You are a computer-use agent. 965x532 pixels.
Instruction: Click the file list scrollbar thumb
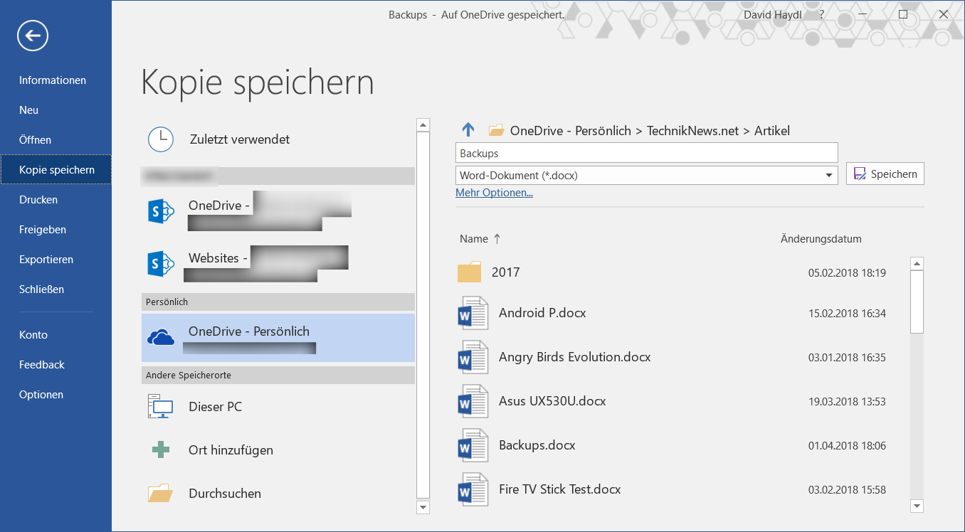[917, 302]
